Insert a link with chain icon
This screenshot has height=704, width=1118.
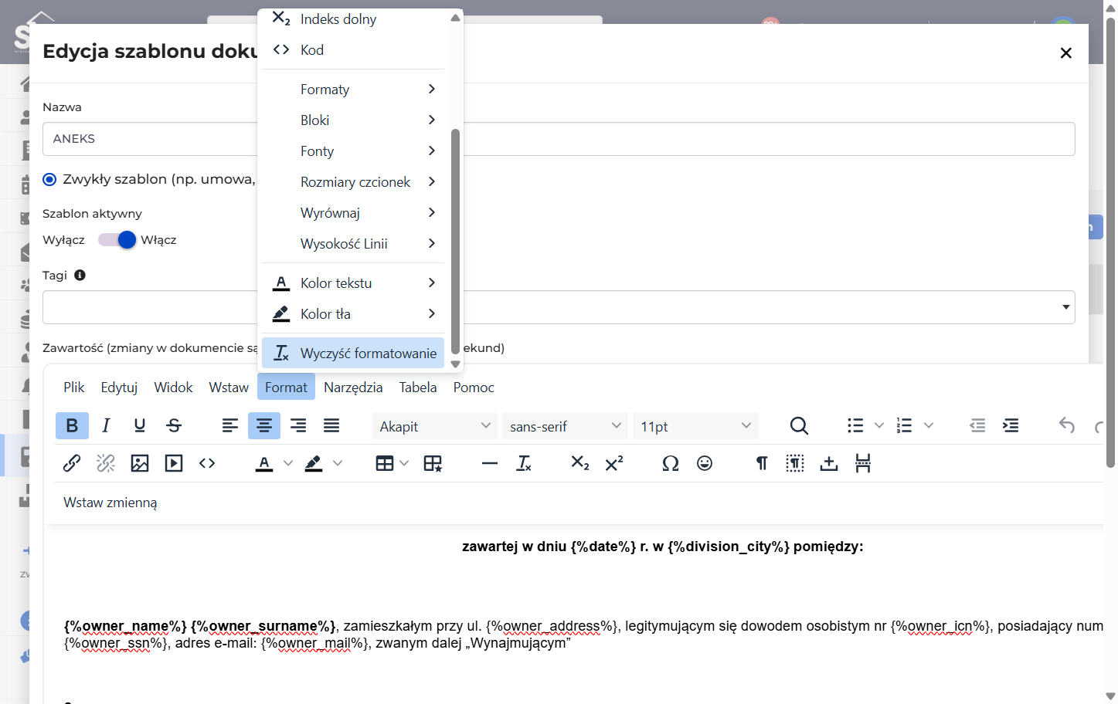tap(72, 463)
